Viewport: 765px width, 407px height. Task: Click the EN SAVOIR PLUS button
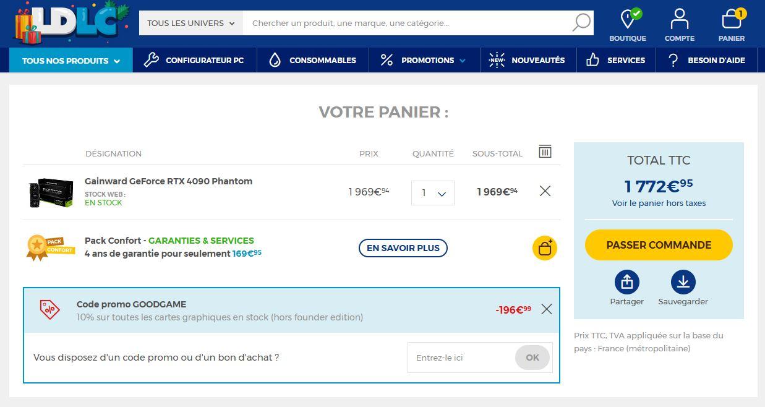pyautogui.click(x=403, y=248)
